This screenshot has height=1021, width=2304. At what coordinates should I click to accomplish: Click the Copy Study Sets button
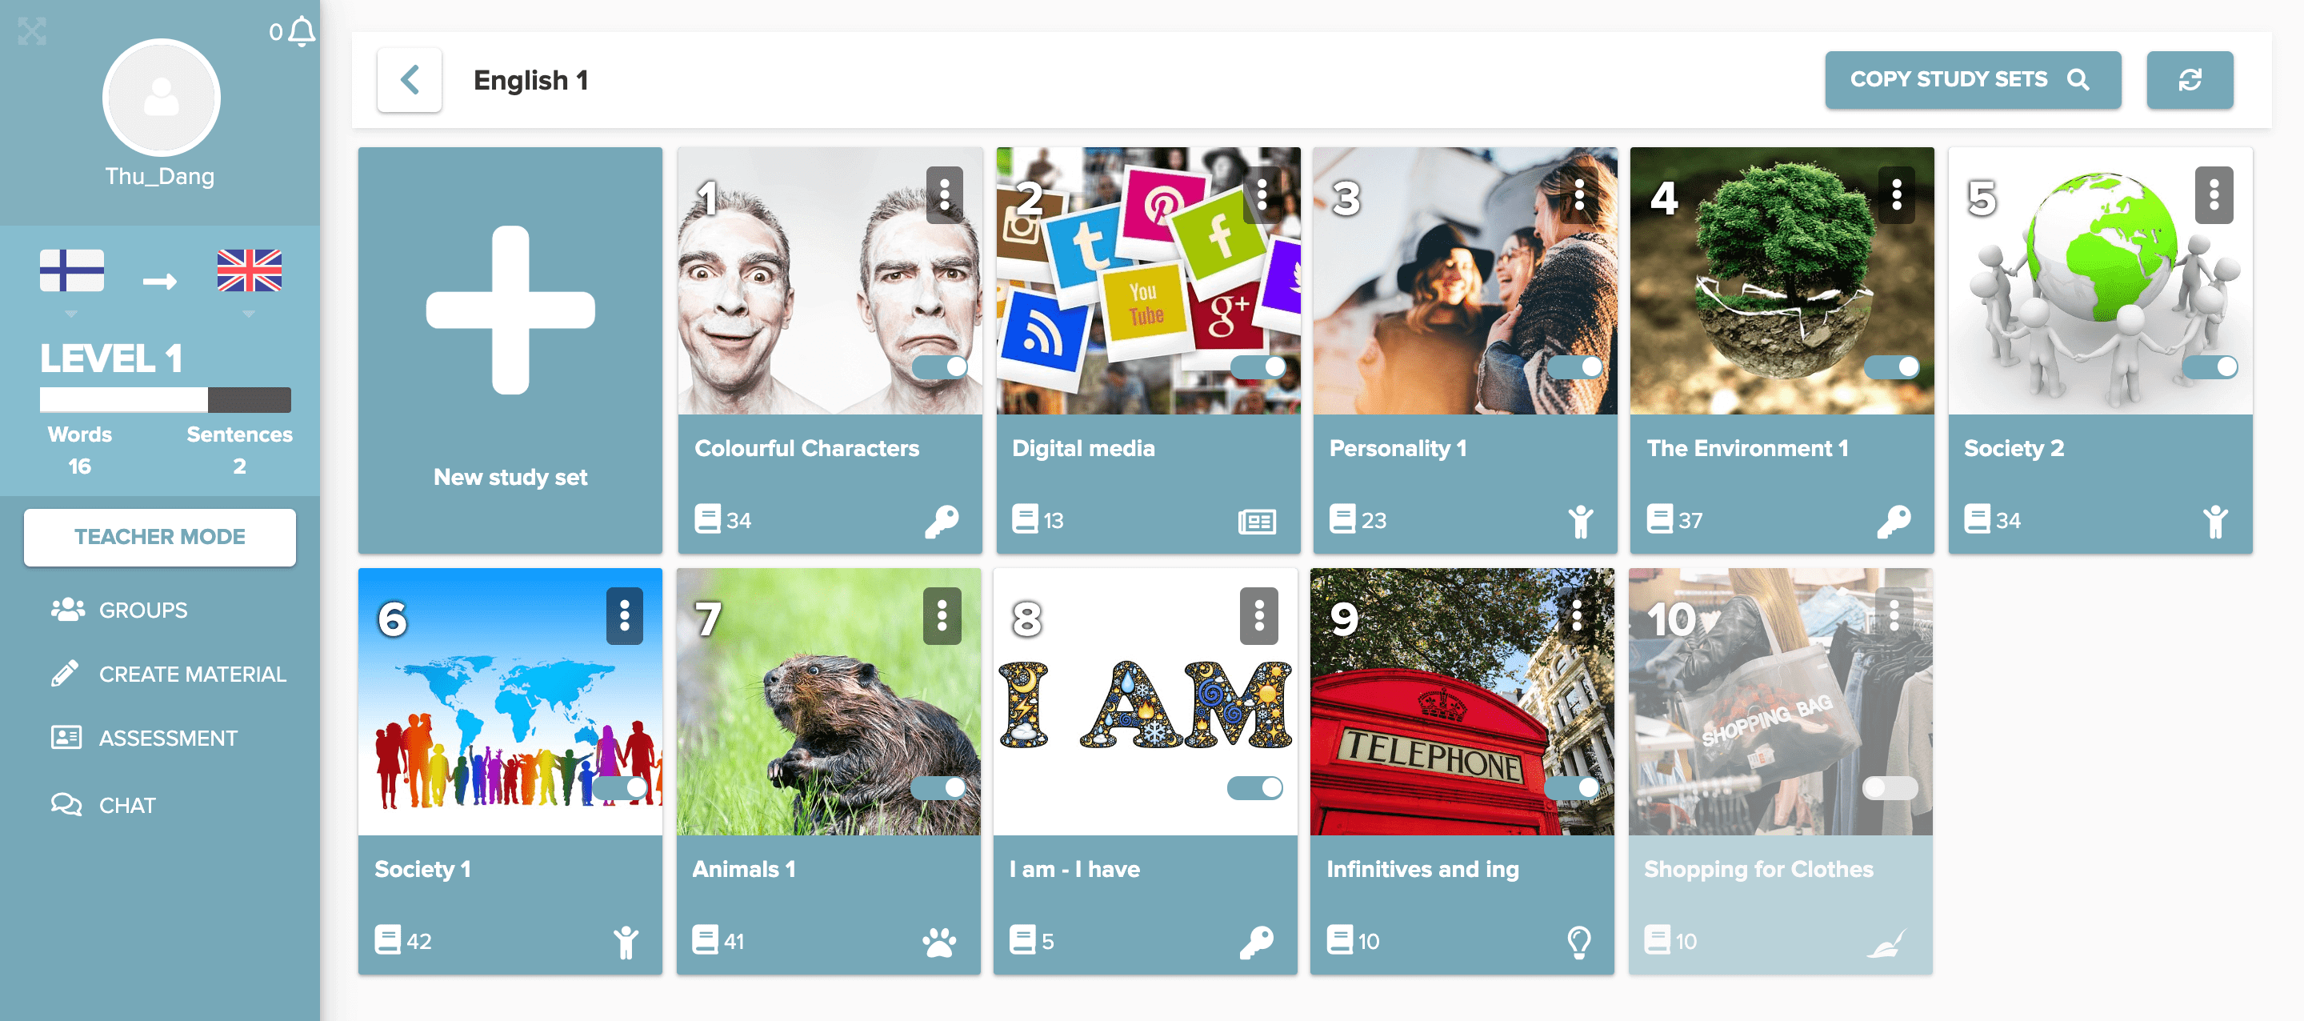pyautogui.click(x=1972, y=80)
